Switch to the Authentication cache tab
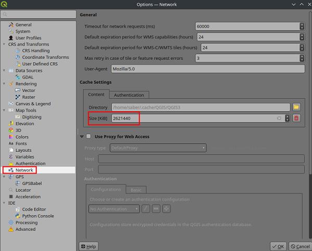The height and width of the screenshot is (251, 312). pos(129,95)
